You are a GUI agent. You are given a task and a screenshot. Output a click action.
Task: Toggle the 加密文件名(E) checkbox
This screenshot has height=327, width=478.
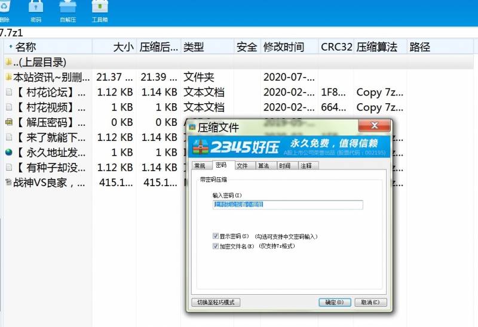click(216, 246)
